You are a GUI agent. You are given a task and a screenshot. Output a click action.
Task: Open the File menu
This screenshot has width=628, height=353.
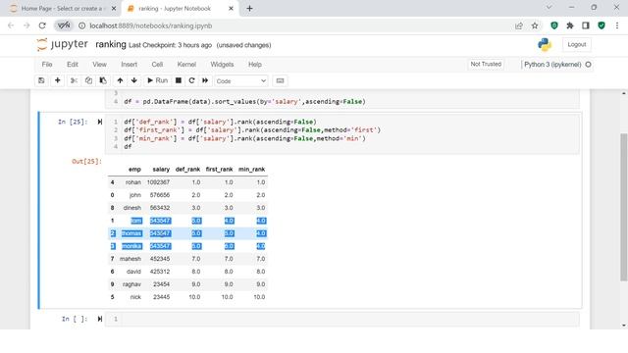click(47, 65)
